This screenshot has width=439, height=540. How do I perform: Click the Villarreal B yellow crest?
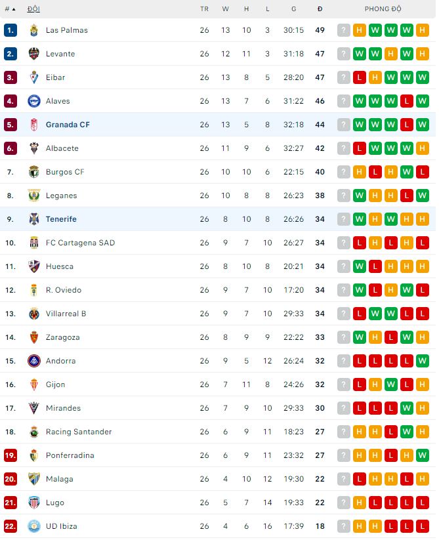tap(34, 314)
